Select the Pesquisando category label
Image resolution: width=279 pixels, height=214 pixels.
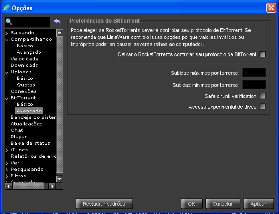coord(27,169)
